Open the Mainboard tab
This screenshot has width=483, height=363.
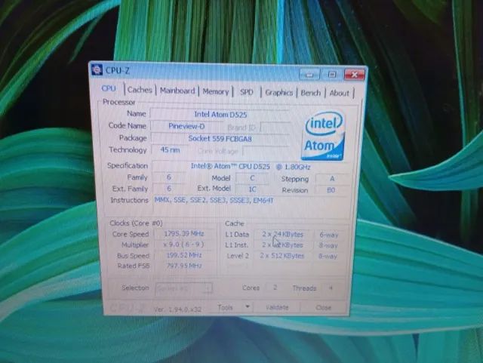point(177,91)
